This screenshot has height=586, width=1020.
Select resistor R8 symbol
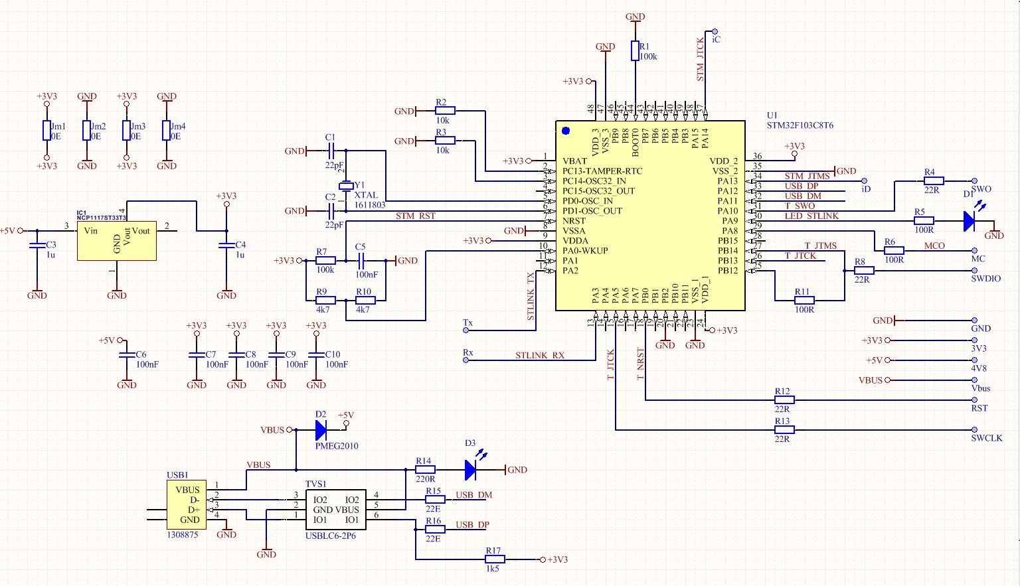point(864,270)
